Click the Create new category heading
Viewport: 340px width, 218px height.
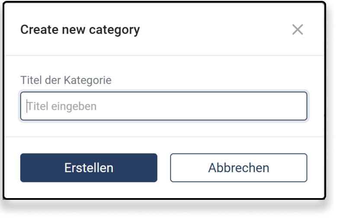point(80,30)
